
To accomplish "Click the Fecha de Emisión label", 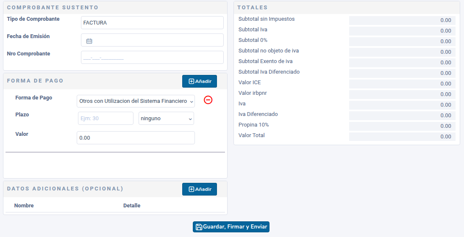I will 28,36.
